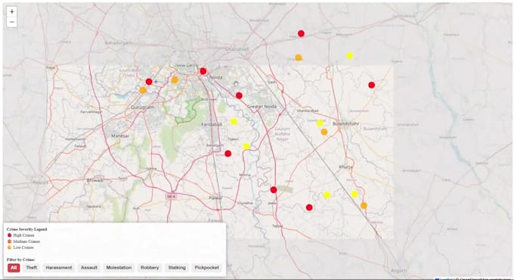Show only Stalking crimes
Image resolution: width=514 pixels, height=280 pixels.
tap(177, 268)
